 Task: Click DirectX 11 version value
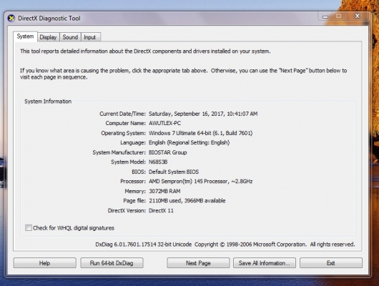coord(161,210)
